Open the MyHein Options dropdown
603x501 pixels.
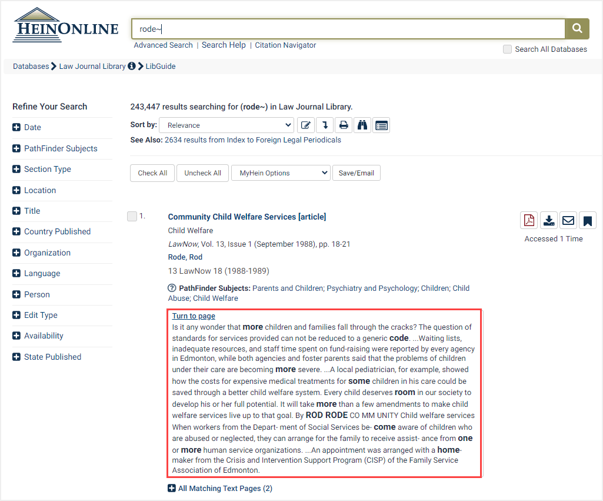pyautogui.click(x=281, y=172)
